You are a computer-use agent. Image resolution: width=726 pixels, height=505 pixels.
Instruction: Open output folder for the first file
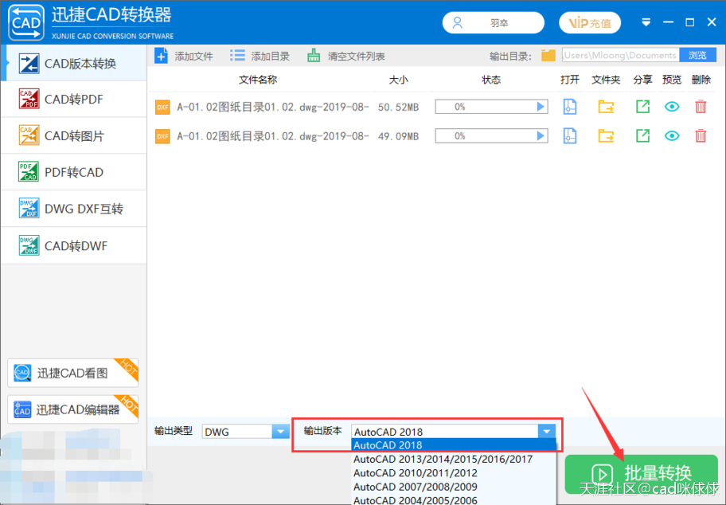point(607,107)
